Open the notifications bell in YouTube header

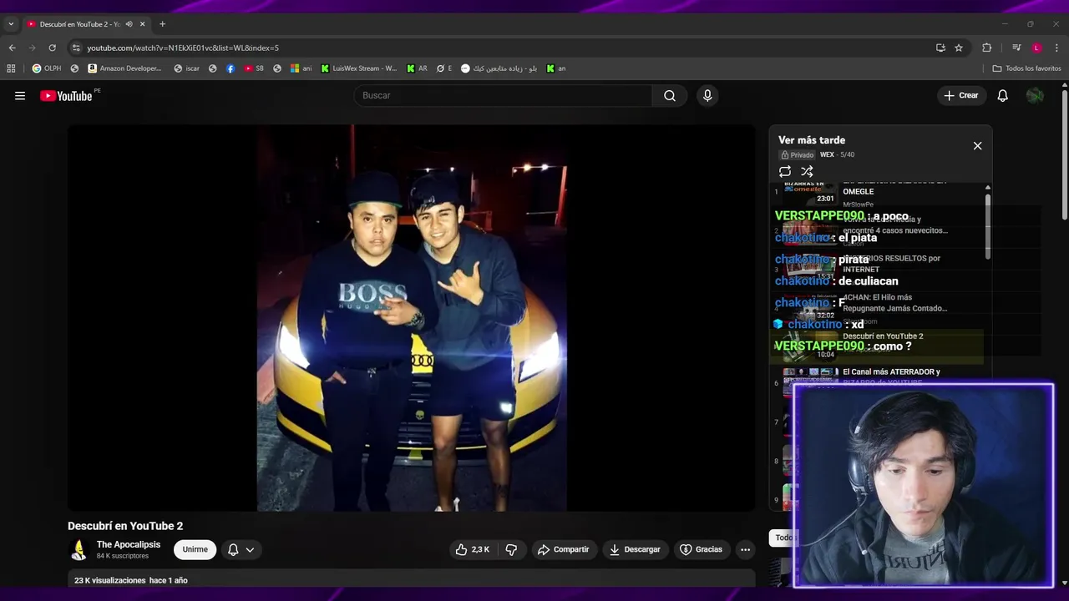click(1003, 96)
